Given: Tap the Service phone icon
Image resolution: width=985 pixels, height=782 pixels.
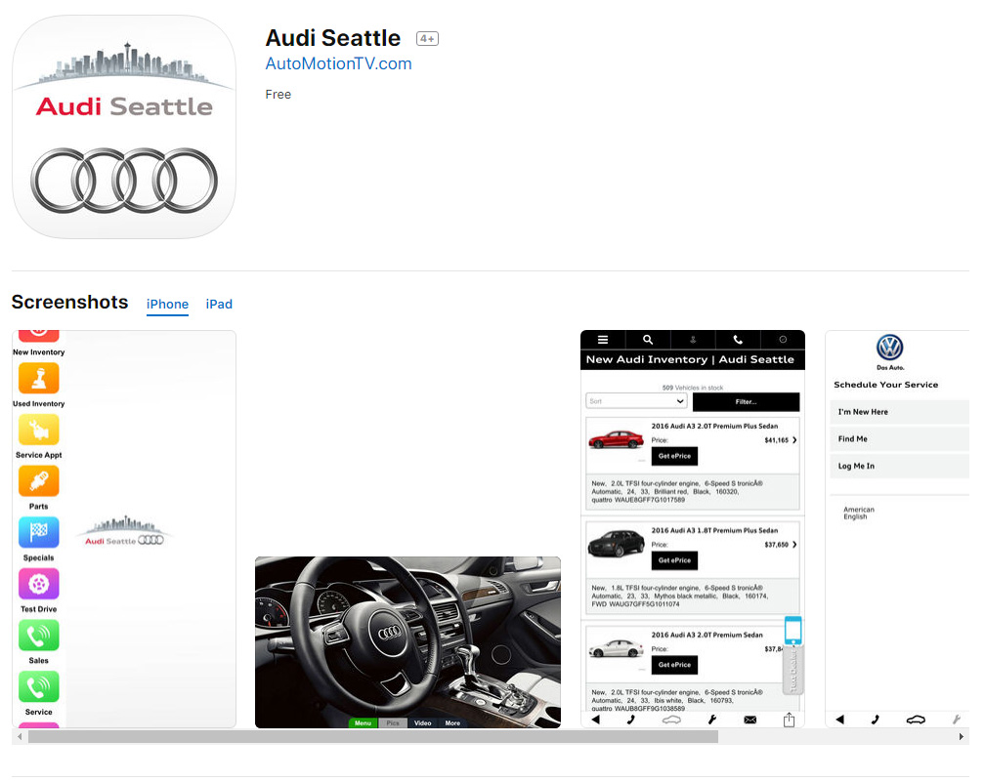Looking at the screenshot, I should pos(39,687).
